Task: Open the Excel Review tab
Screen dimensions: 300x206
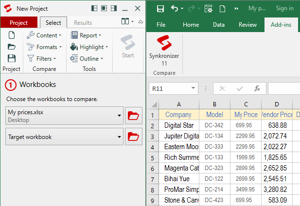Action: (x=247, y=25)
